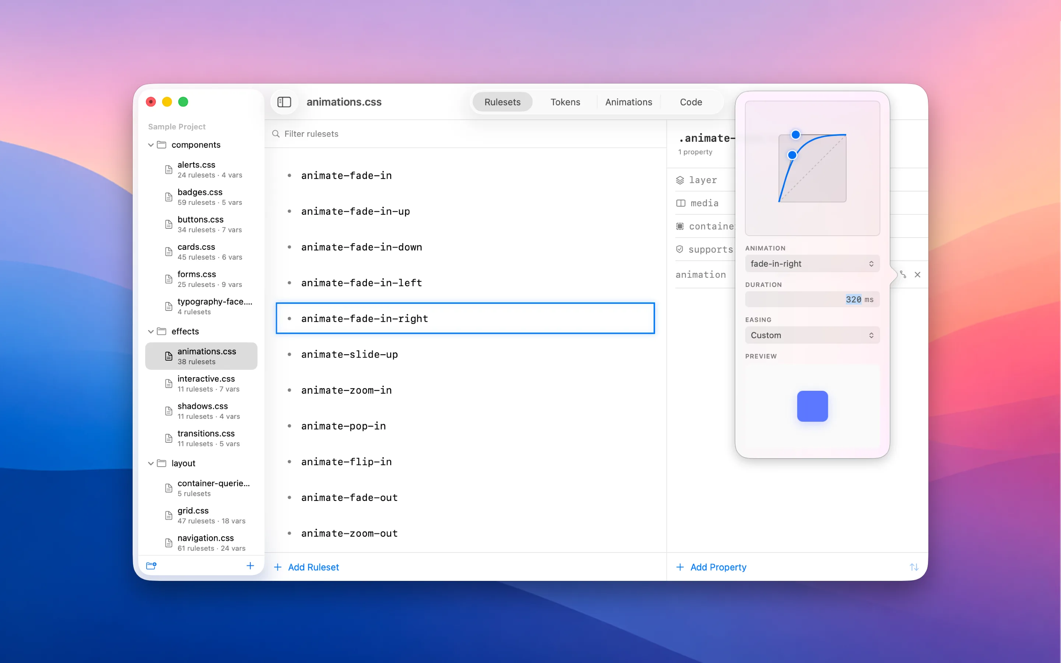The height and width of the screenshot is (663, 1061).
Task: Select the animate-zoom-in ruleset
Action: [465, 390]
